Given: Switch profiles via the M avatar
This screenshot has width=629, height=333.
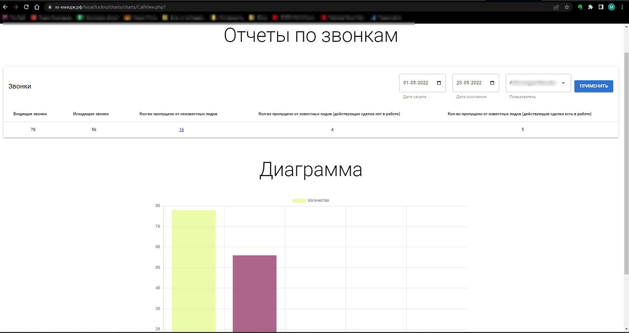Looking at the screenshot, I should click(611, 7).
